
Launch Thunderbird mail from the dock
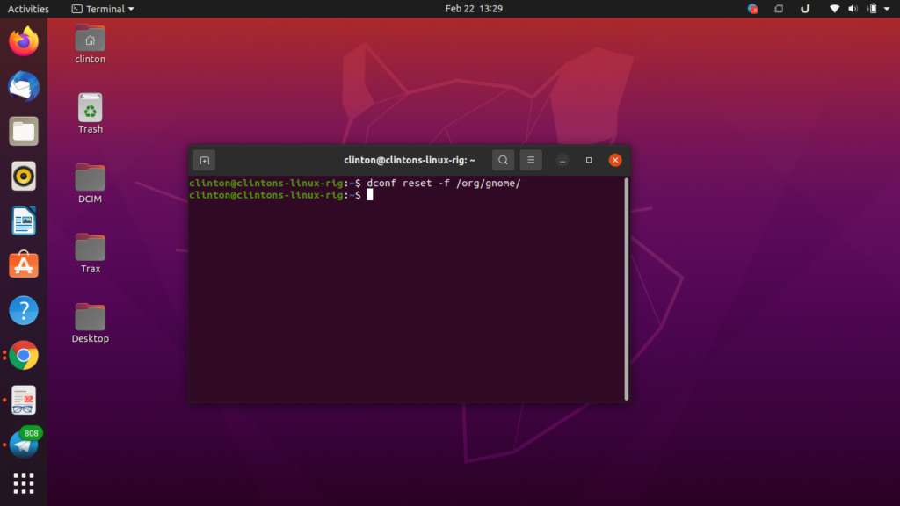point(24,87)
